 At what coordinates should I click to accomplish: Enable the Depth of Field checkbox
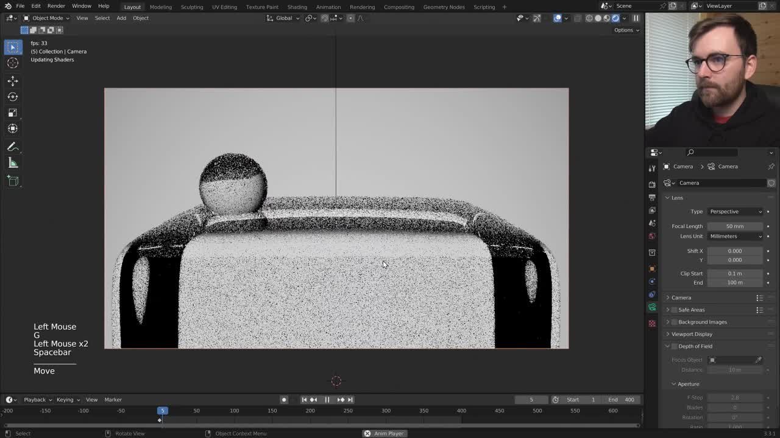pyautogui.click(x=675, y=346)
